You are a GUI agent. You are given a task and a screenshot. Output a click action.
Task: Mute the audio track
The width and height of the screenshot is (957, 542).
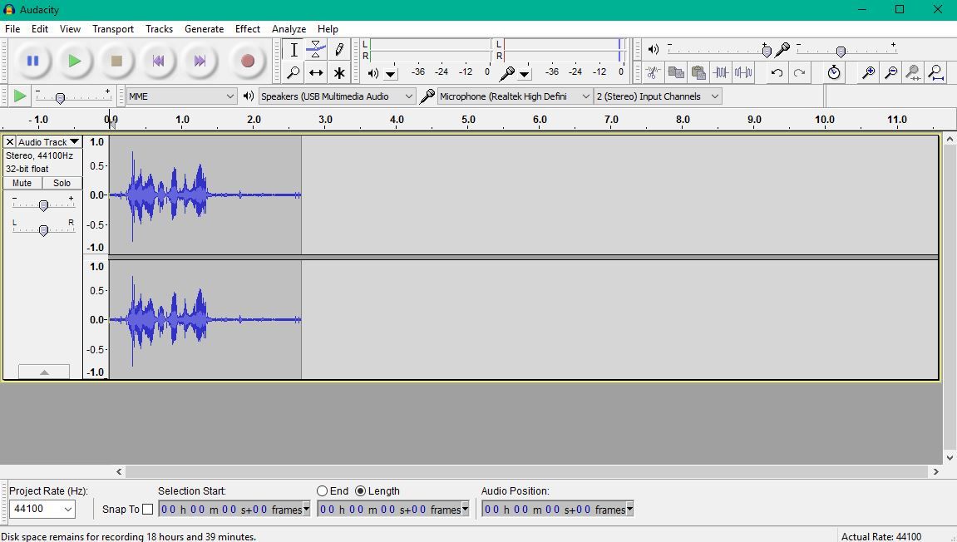[x=22, y=183]
